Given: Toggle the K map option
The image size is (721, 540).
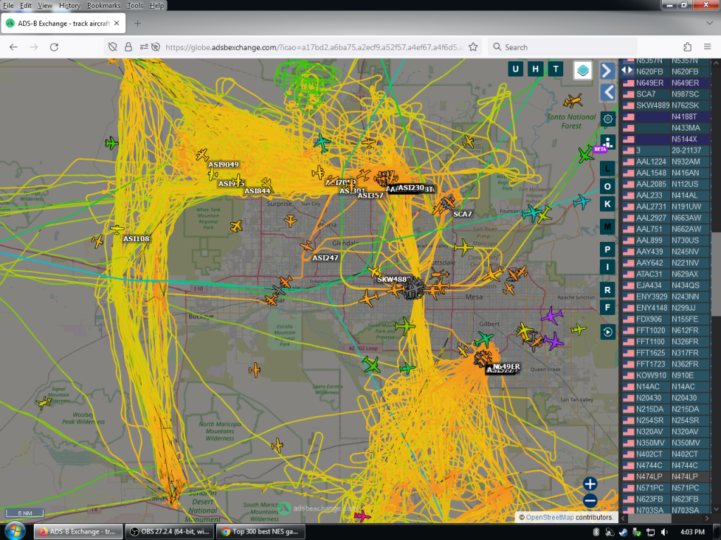Looking at the screenshot, I should pos(608,204).
